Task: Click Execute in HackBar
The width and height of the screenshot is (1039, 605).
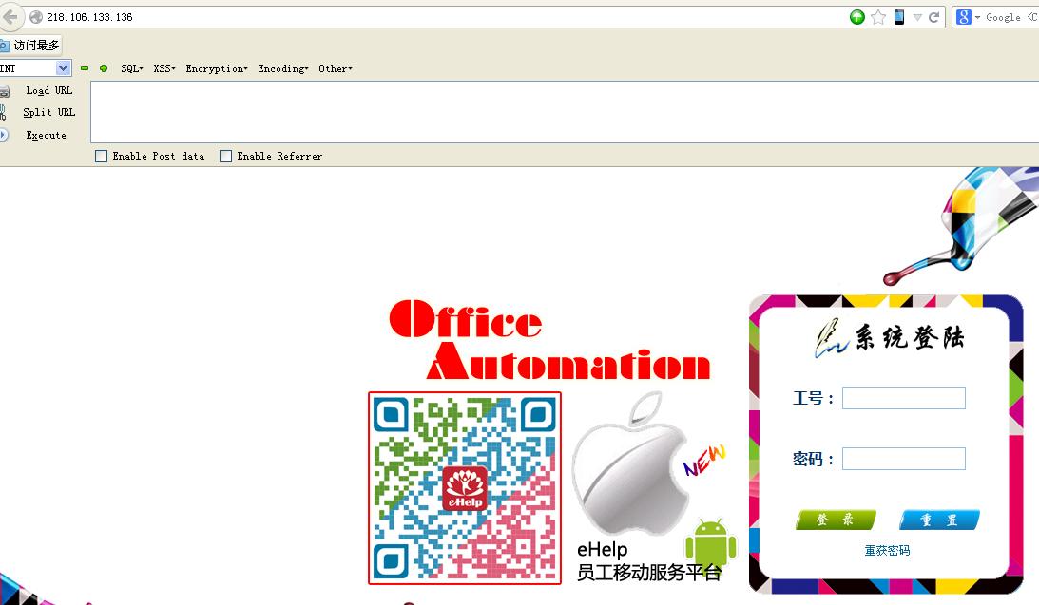Action: (47, 135)
